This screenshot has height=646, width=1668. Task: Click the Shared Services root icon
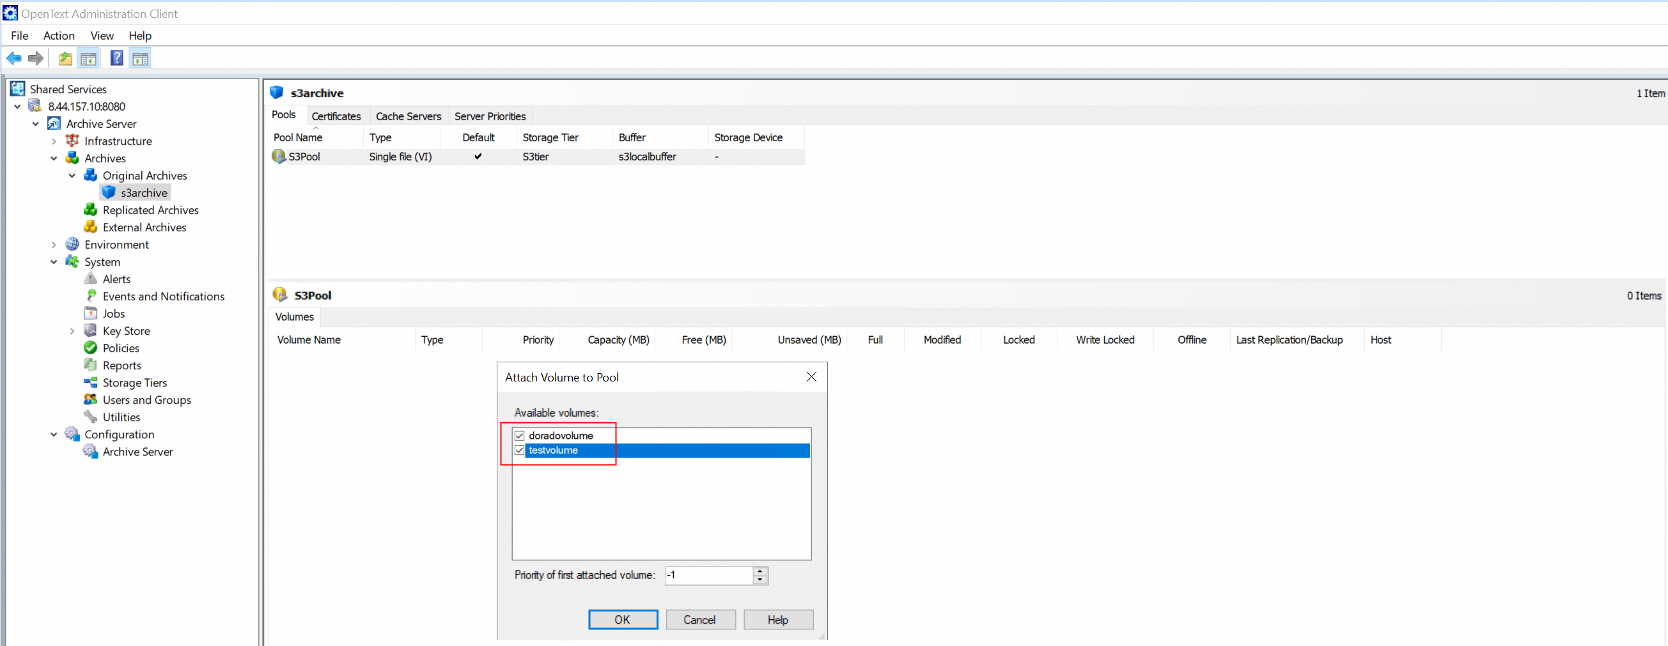pos(17,89)
